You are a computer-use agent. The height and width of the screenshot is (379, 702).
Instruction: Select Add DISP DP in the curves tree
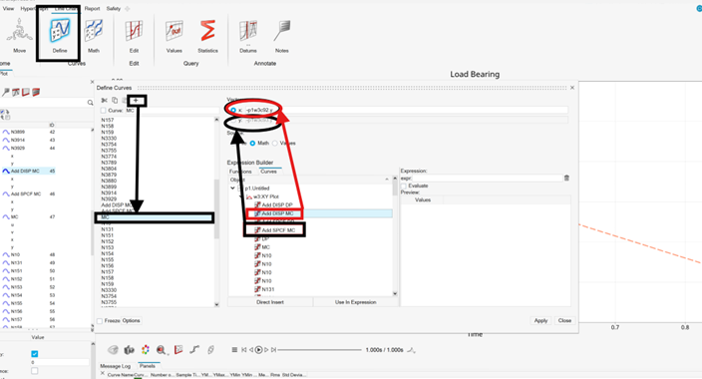click(x=276, y=204)
